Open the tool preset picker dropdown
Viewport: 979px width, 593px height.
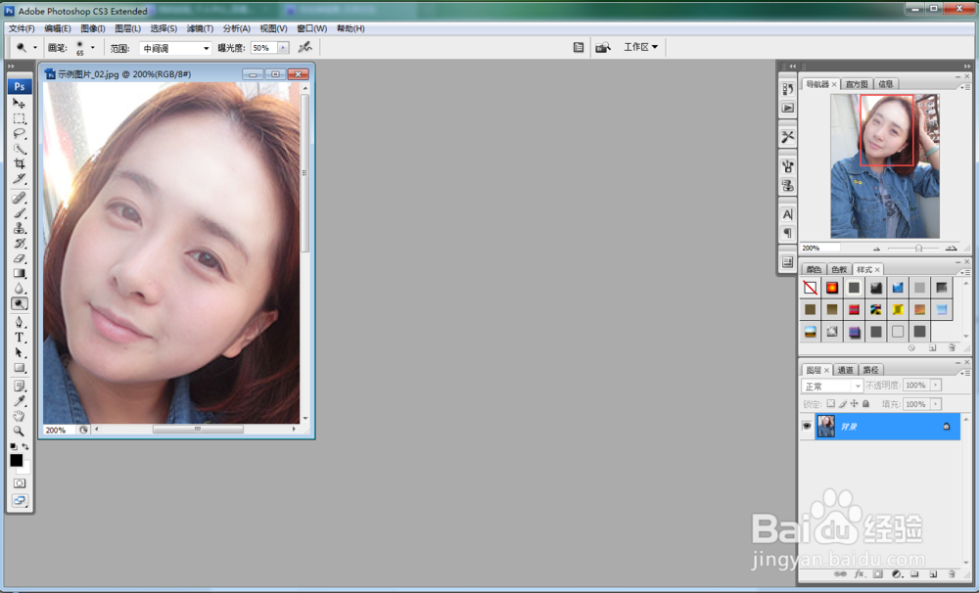pos(35,47)
